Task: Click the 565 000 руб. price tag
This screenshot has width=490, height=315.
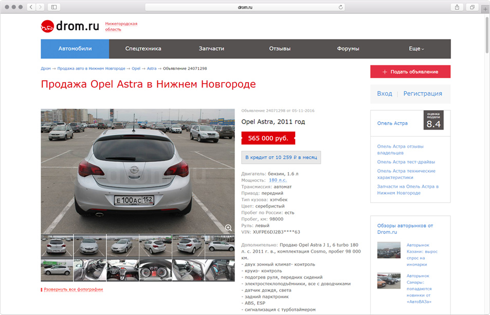Action: click(x=268, y=138)
